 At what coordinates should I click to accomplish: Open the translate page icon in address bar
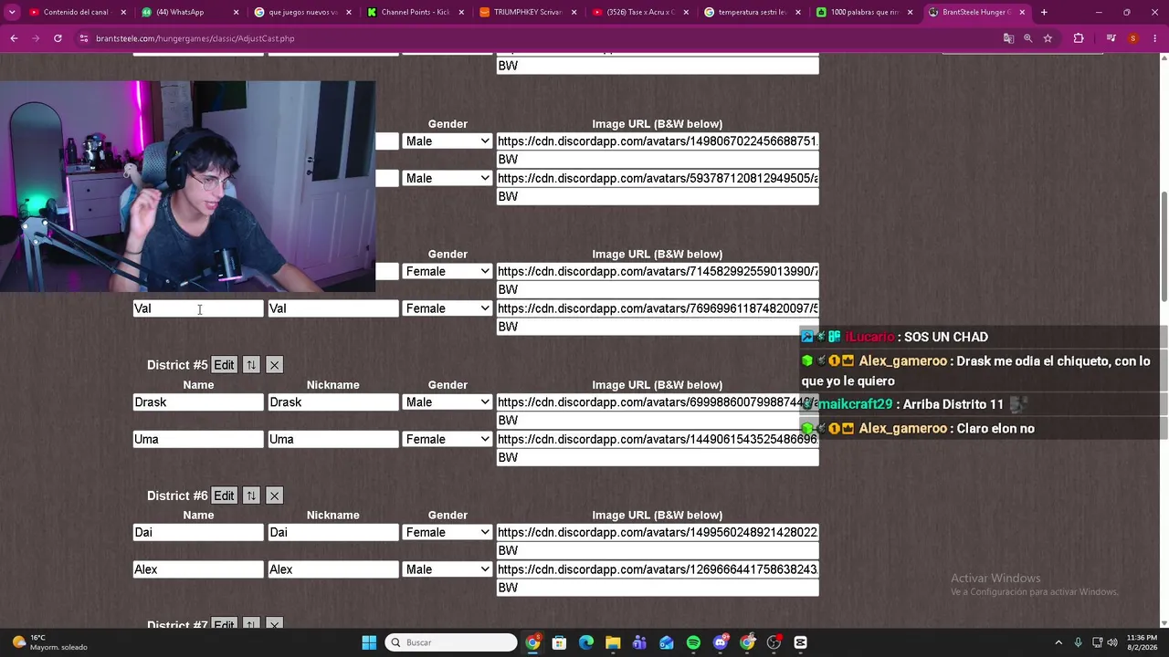click(x=1008, y=38)
